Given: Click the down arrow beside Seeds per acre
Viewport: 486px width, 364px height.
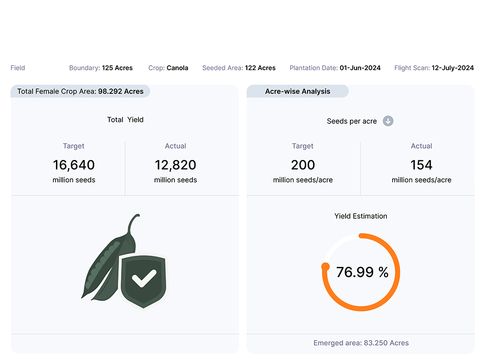Looking at the screenshot, I should (x=388, y=121).
